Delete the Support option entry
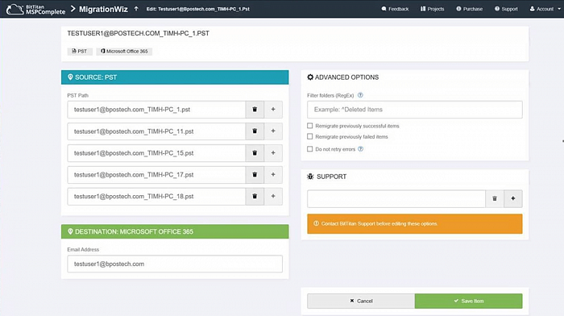Image resolution: width=564 pixels, height=316 pixels. tap(495, 198)
